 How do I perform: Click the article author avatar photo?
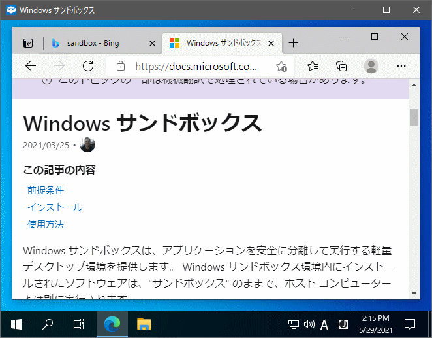pos(87,144)
